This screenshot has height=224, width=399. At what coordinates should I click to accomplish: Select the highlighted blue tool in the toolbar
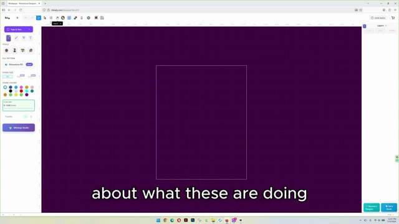tap(39, 18)
